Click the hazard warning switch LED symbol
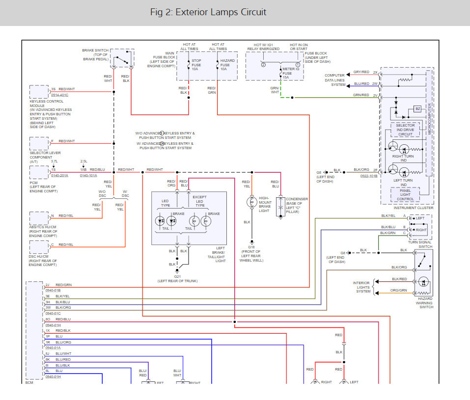This screenshot has width=470, height=400. pos(423,282)
